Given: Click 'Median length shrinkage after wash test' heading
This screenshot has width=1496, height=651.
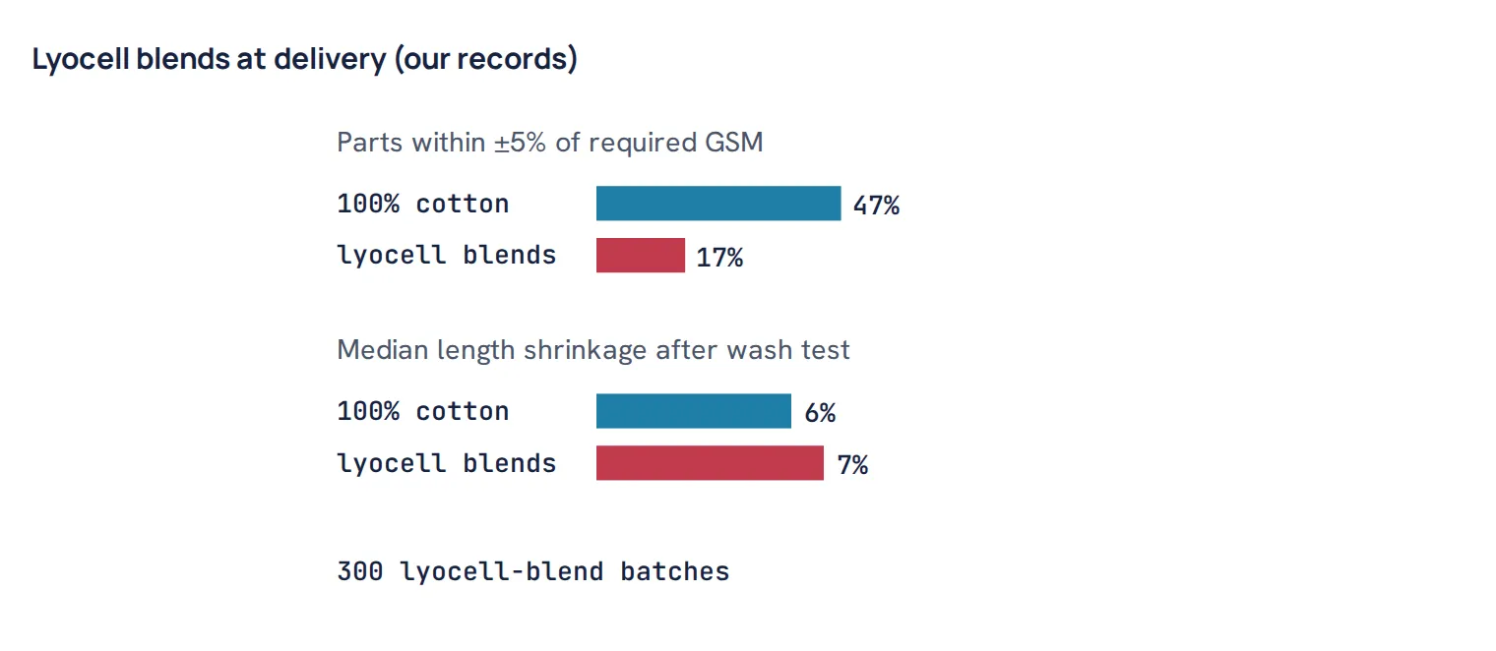Looking at the screenshot, I should pyautogui.click(x=593, y=350).
